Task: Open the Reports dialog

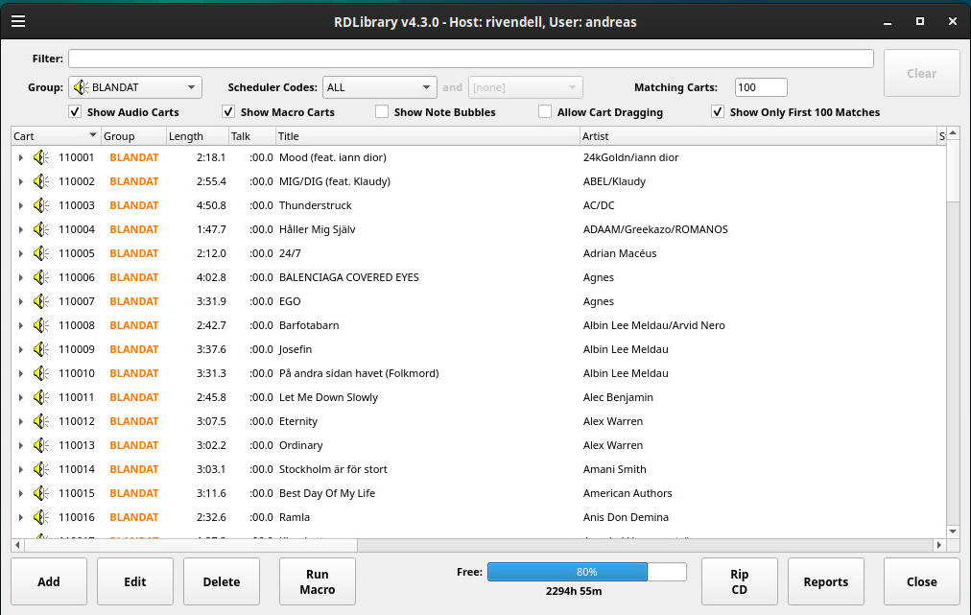Action: click(x=825, y=581)
